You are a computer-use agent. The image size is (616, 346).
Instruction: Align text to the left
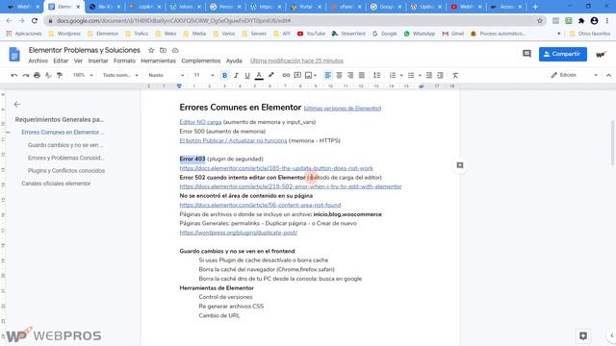pos(327,75)
